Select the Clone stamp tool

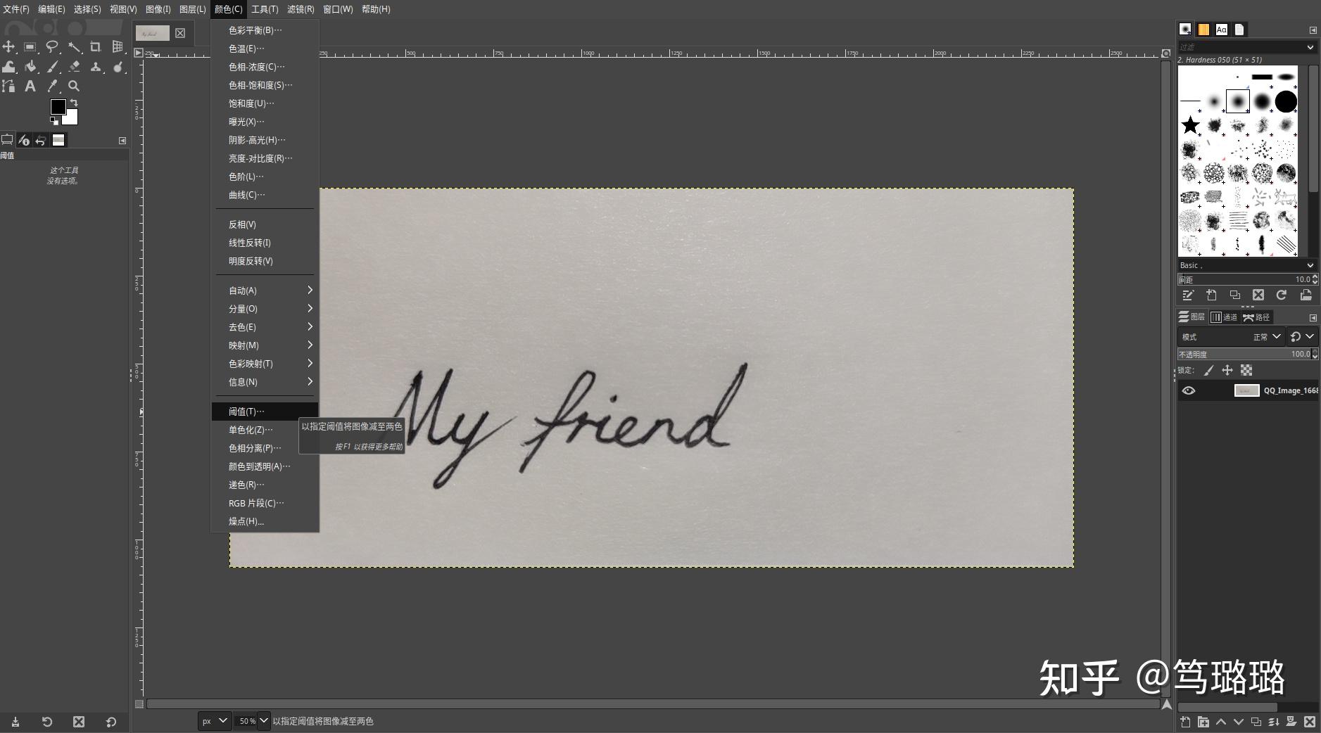[x=96, y=66]
